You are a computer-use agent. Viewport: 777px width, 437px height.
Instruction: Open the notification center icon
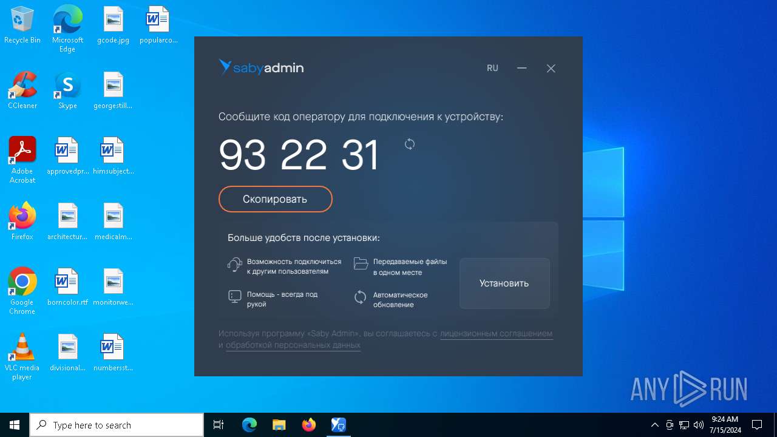point(757,425)
